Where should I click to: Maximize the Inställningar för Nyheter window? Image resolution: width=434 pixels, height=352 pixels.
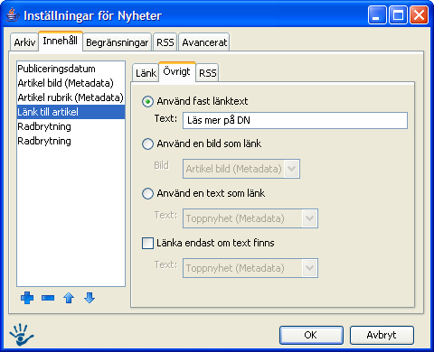pos(398,14)
